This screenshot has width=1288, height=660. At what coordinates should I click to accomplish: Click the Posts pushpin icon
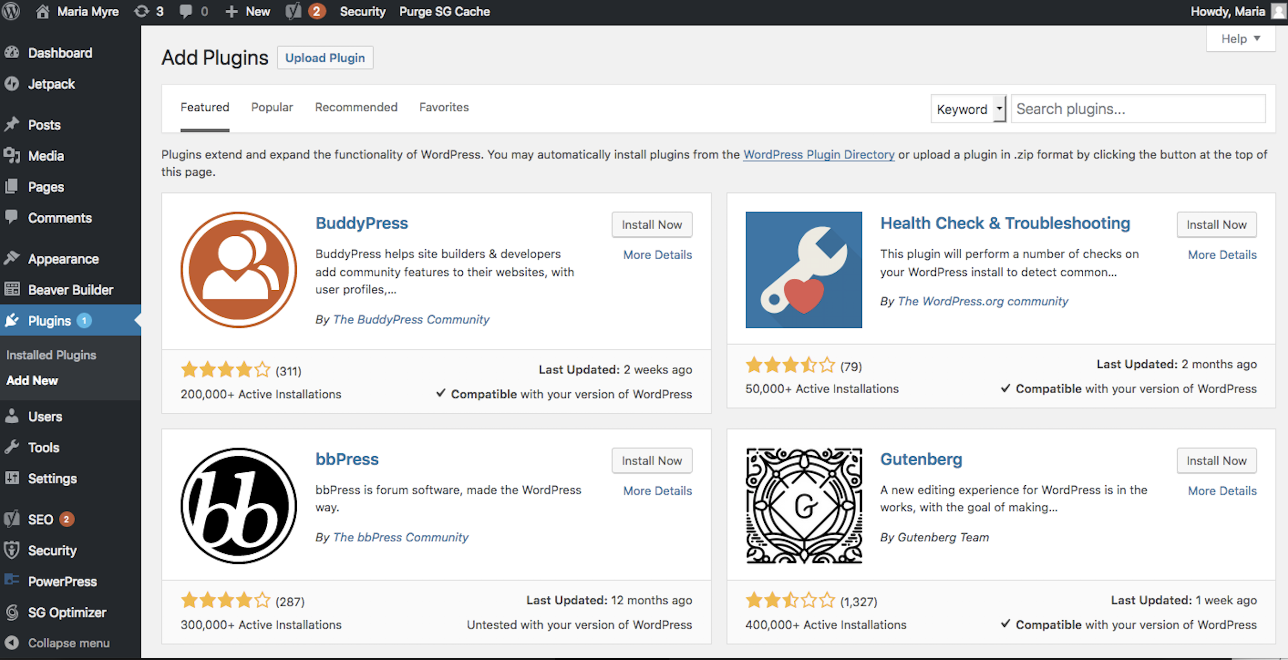point(12,124)
